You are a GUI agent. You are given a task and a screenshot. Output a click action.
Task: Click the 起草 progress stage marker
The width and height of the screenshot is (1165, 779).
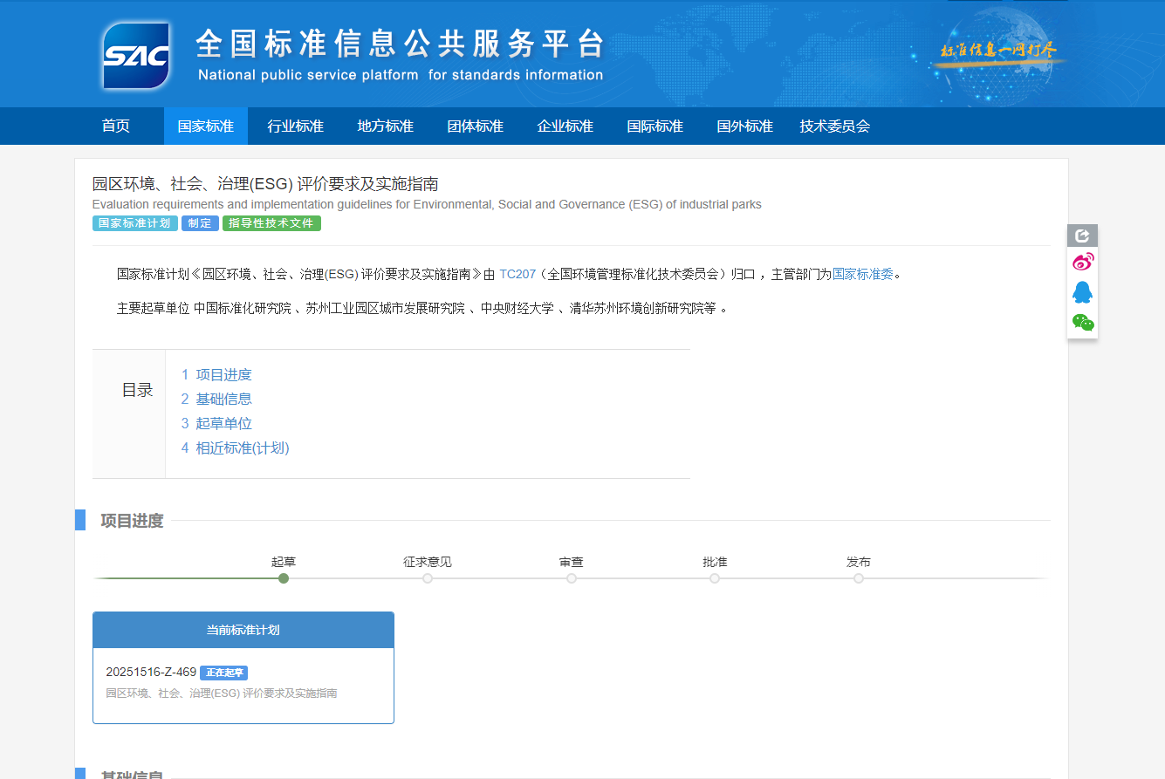pyautogui.click(x=284, y=578)
